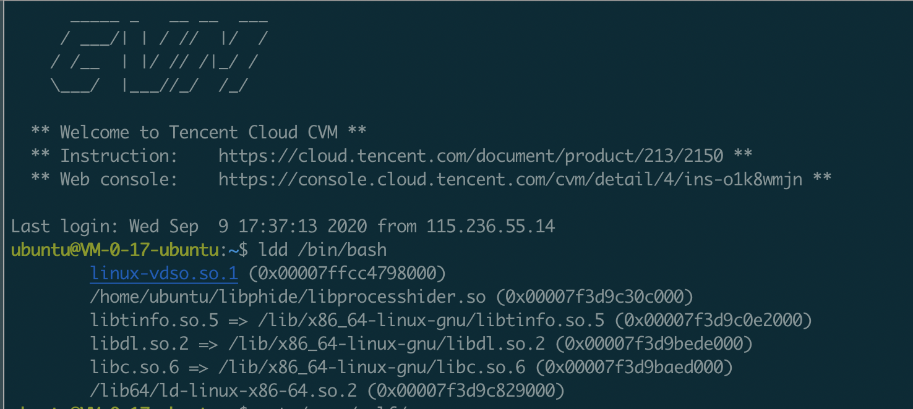Click the libprocesshider.so library path
The height and width of the screenshot is (409, 913).
click(x=288, y=297)
